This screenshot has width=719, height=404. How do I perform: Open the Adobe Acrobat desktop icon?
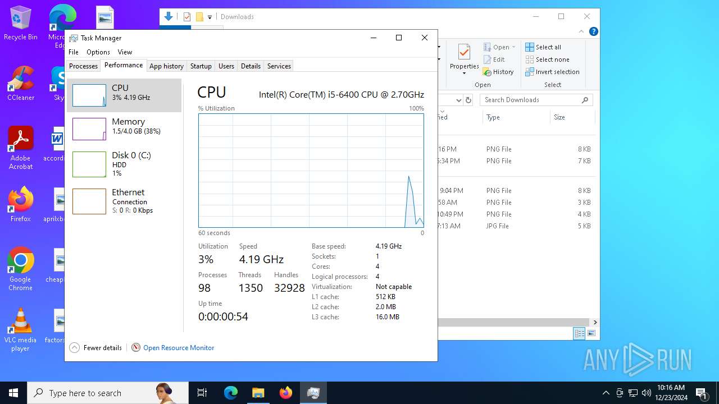point(21,148)
